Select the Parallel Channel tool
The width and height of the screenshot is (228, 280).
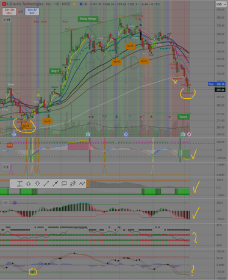point(73,184)
